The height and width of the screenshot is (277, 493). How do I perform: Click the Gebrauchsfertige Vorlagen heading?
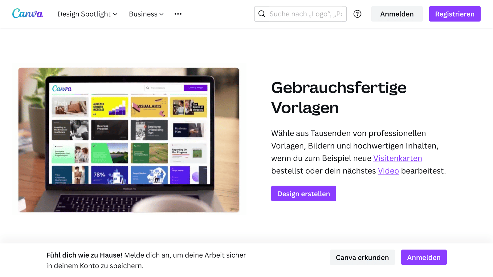point(338,98)
